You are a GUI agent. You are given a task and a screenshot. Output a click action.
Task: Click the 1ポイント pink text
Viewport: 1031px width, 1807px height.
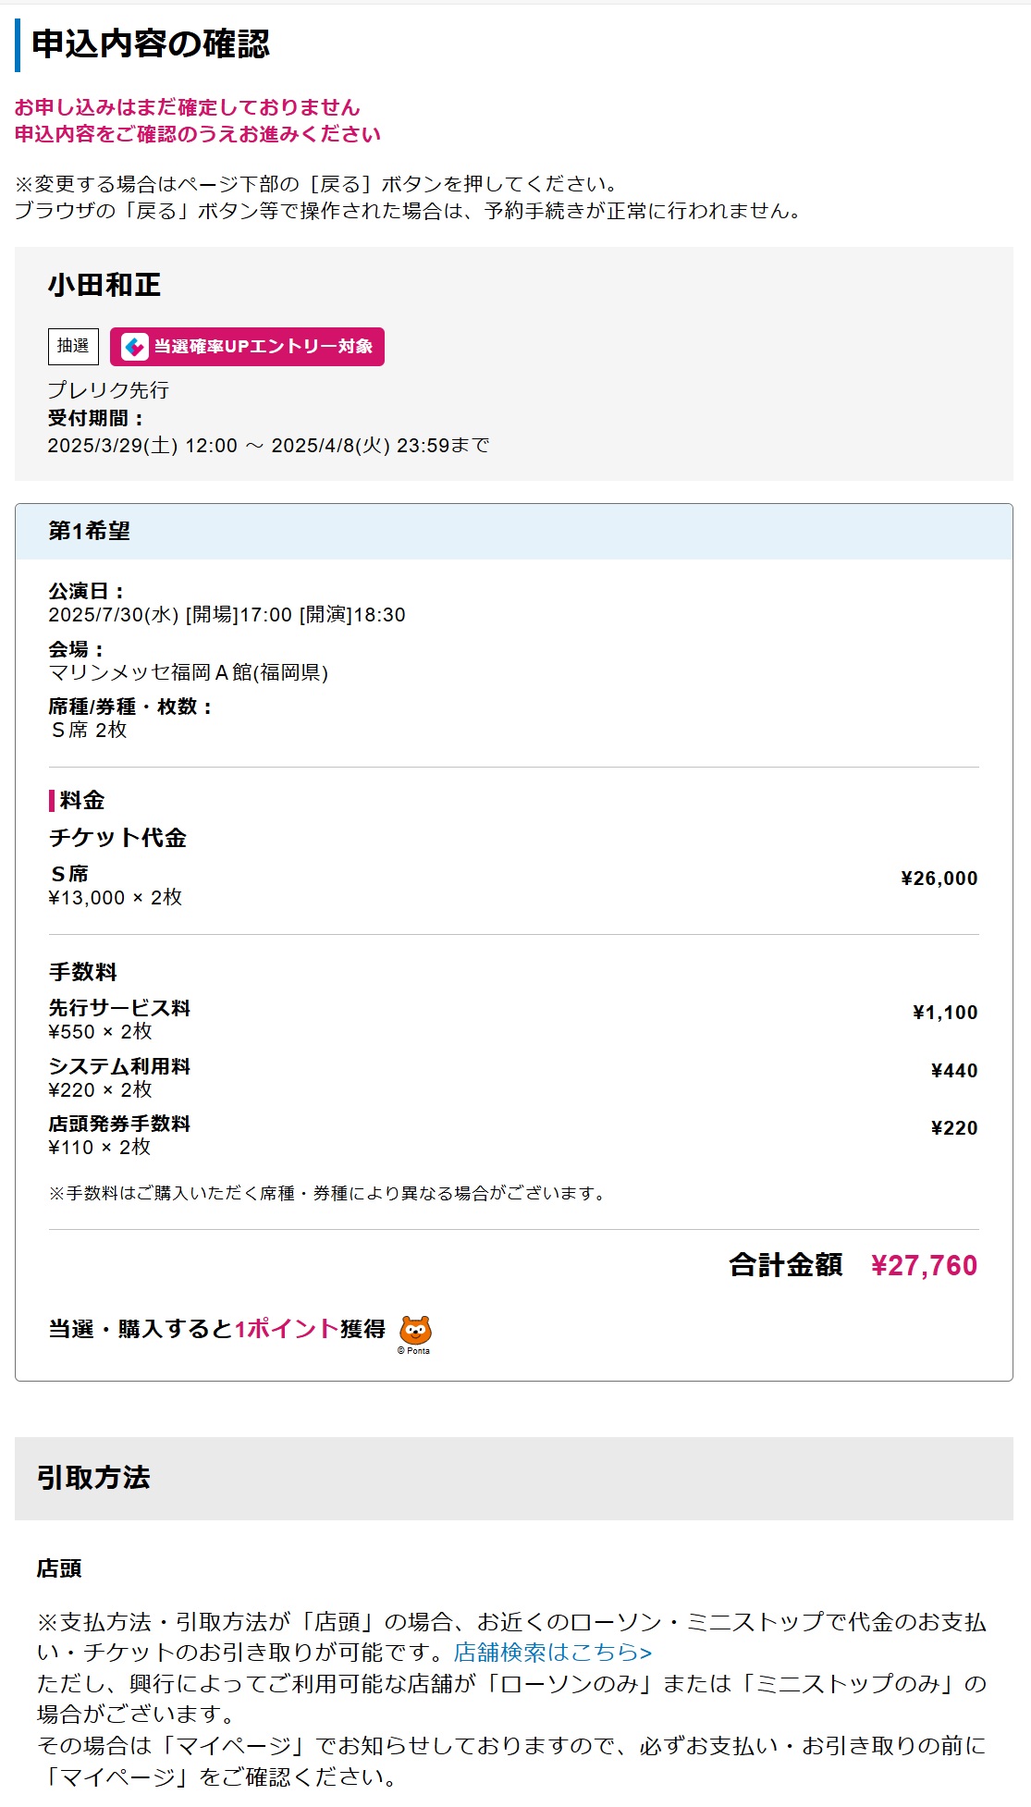pos(287,1329)
